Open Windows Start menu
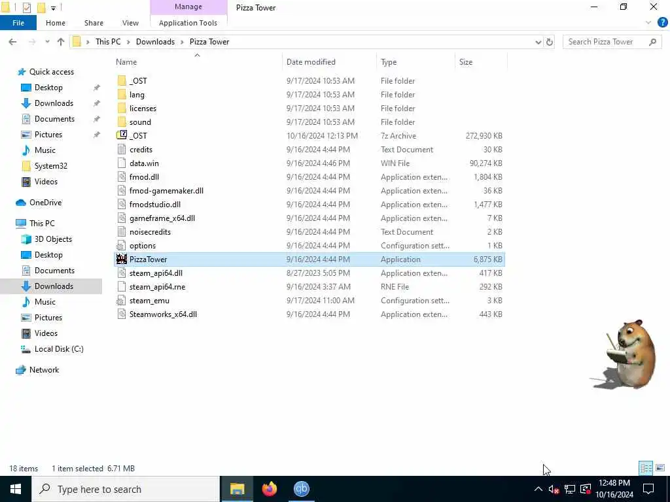The width and height of the screenshot is (670, 502). click(x=16, y=489)
